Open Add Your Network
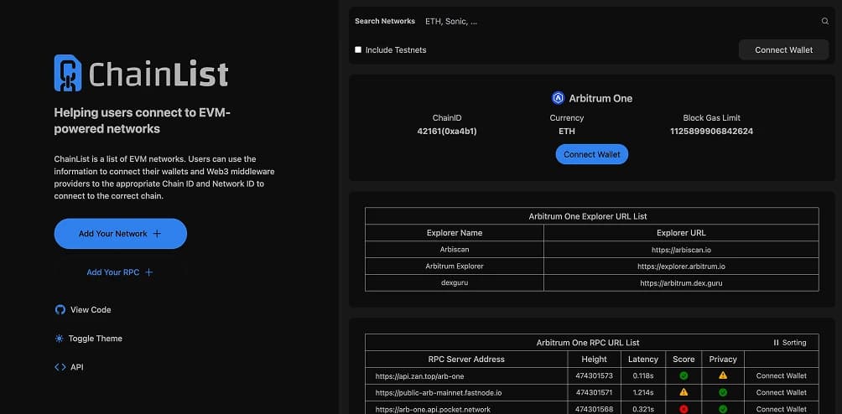This screenshot has height=414, width=842. tap(120, 234)
